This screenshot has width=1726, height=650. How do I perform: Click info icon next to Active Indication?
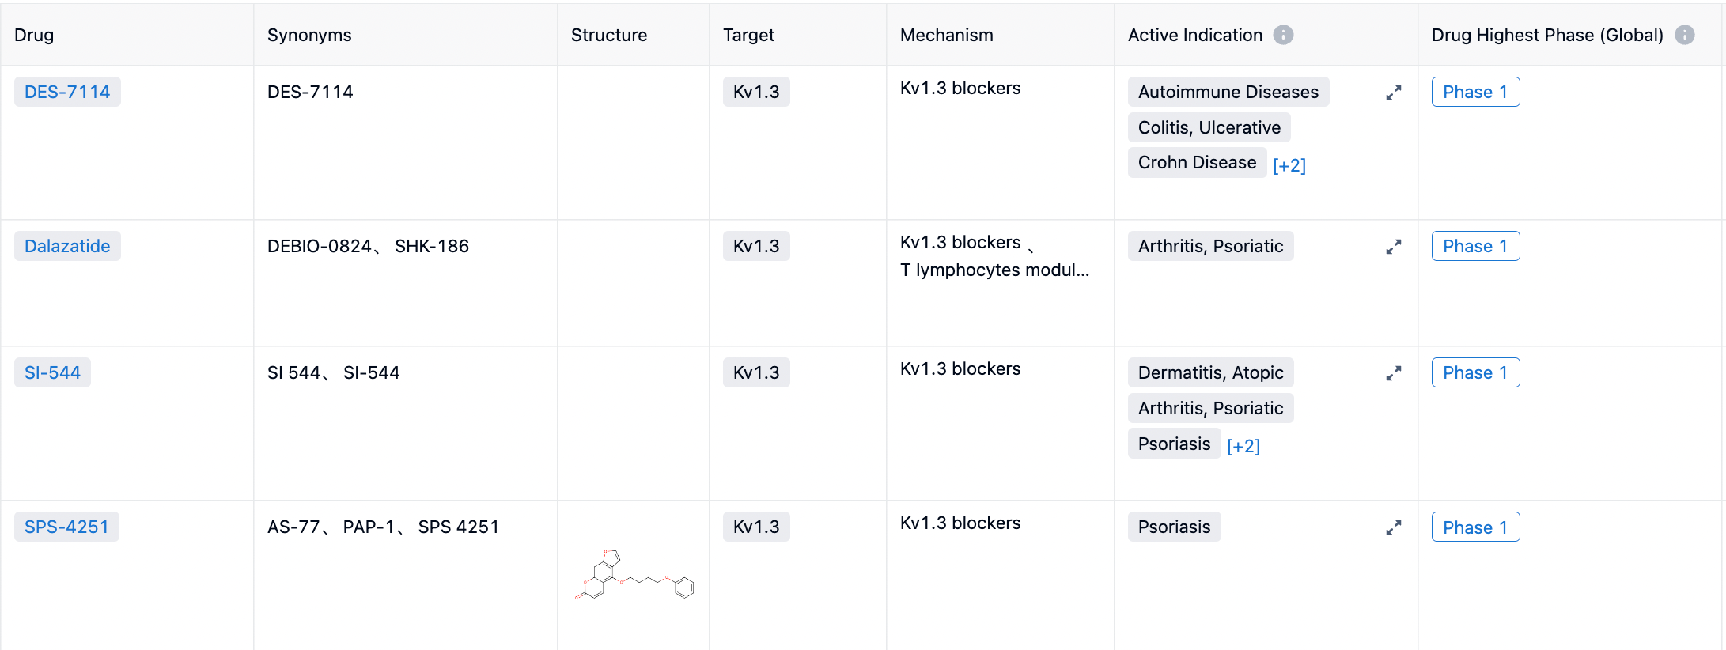click(x=1283, y=35)
